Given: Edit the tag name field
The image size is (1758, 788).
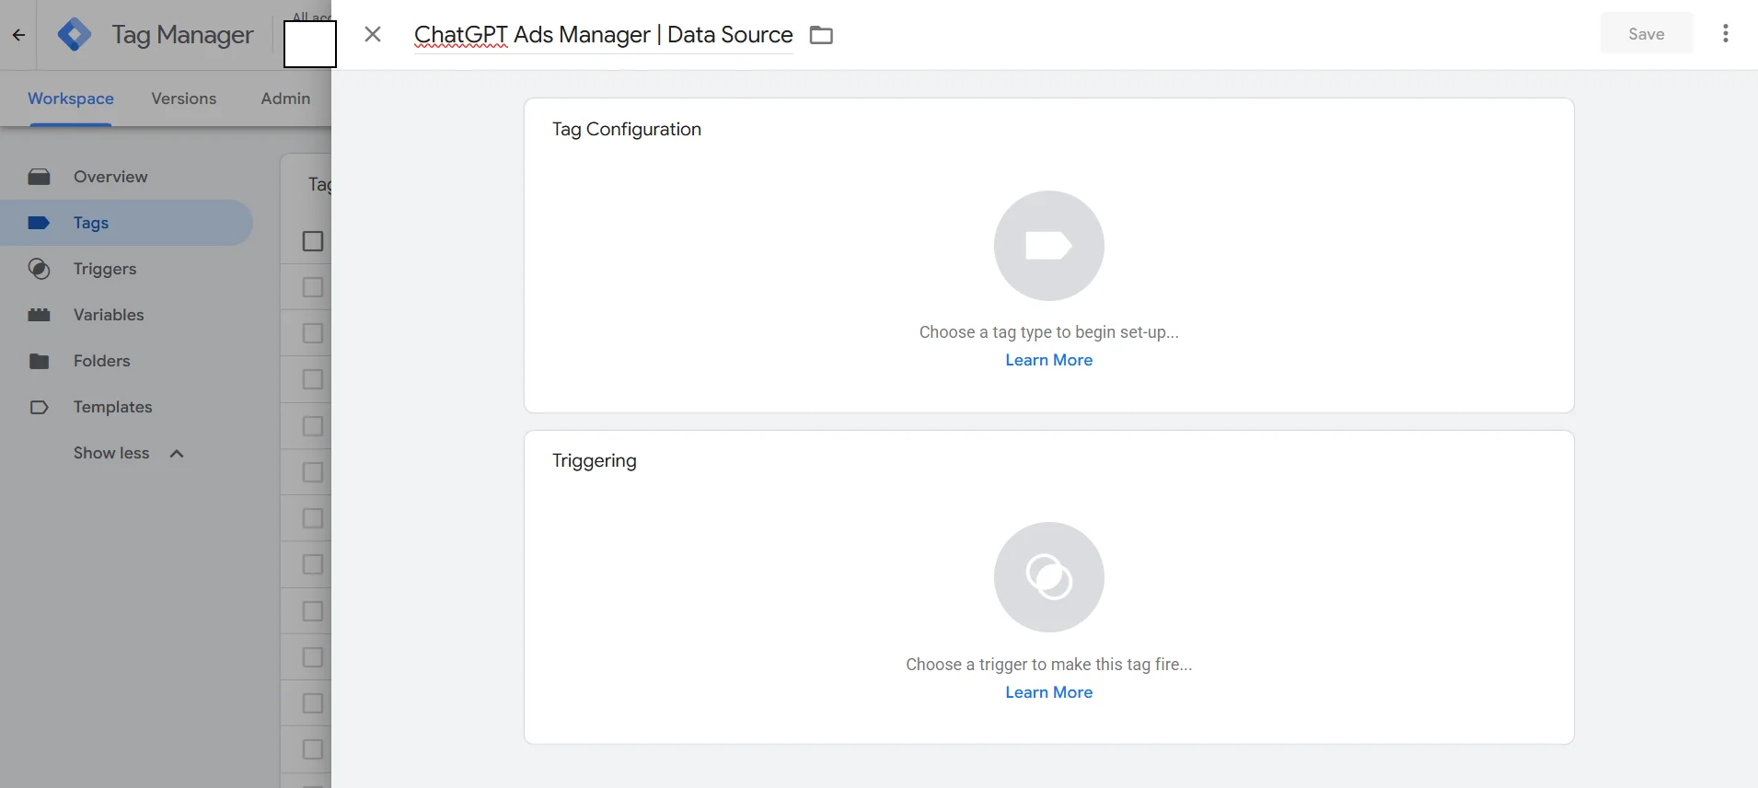Looking at the screenshot, I should (604, 35).
